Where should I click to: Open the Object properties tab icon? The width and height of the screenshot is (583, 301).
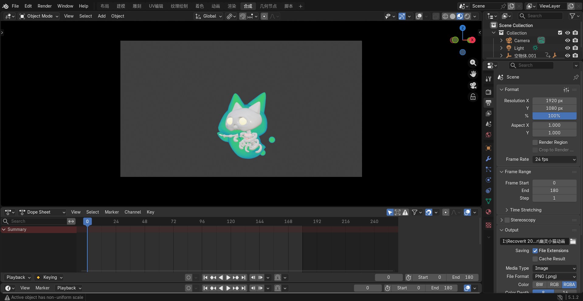(488, 148)
